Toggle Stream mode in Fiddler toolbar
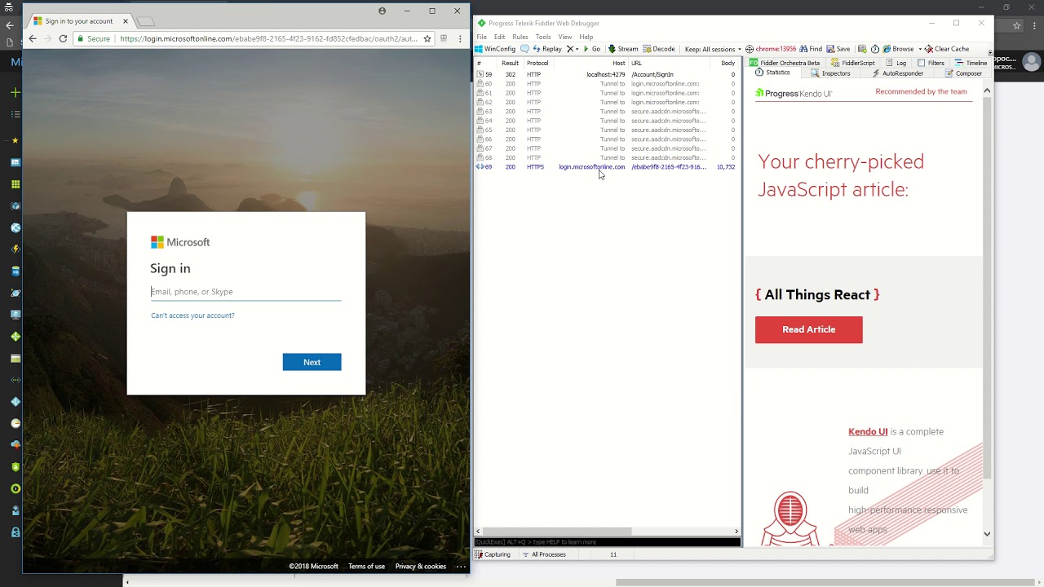Viewport: 1044px width, 587px height. pyautogui.click(x=623, y=49)
